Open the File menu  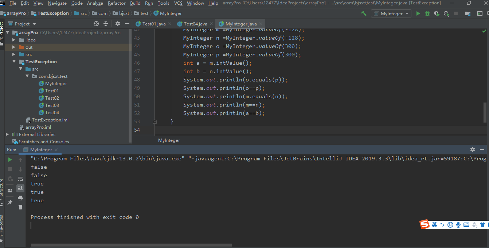13,3
